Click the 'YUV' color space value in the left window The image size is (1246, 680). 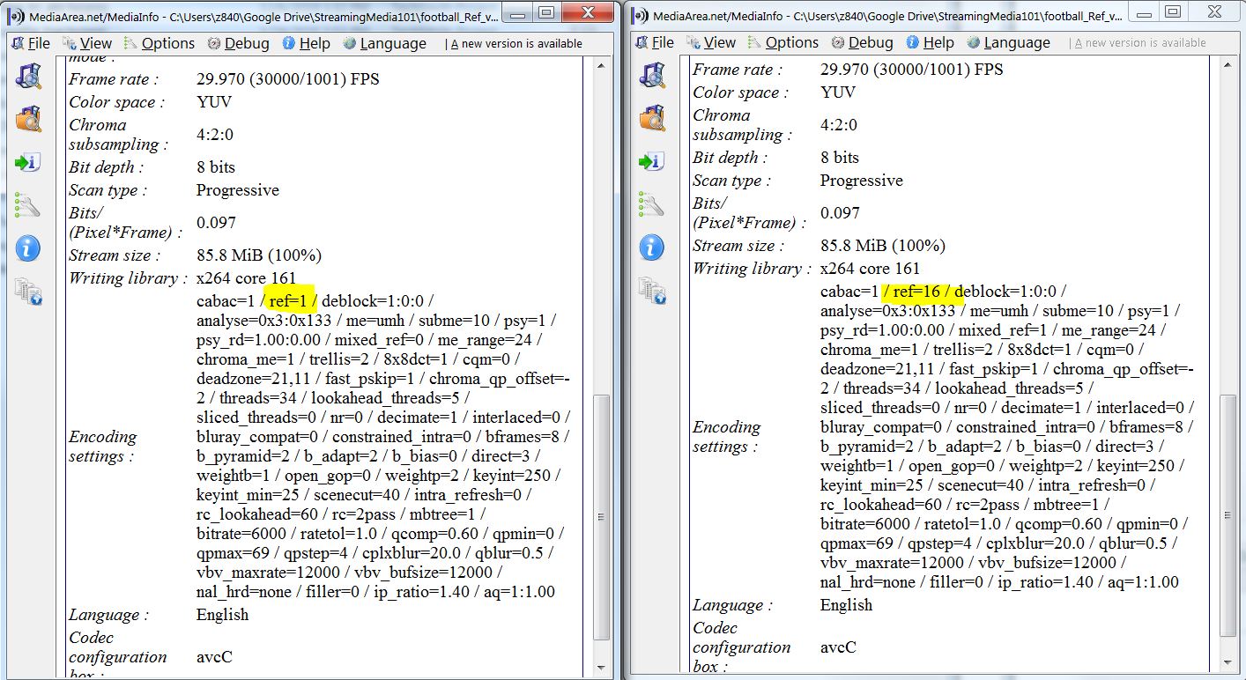pyautogui.click(x=214, y=102)
